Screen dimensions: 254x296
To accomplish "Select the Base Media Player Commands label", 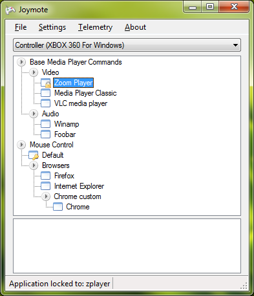I will (x=76, y=62).
